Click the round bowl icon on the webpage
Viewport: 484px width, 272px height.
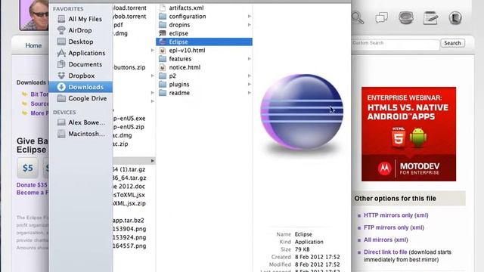(x=406, y=17)
